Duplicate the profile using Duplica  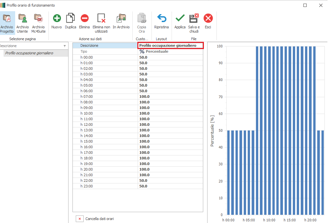tap(70, 18)
